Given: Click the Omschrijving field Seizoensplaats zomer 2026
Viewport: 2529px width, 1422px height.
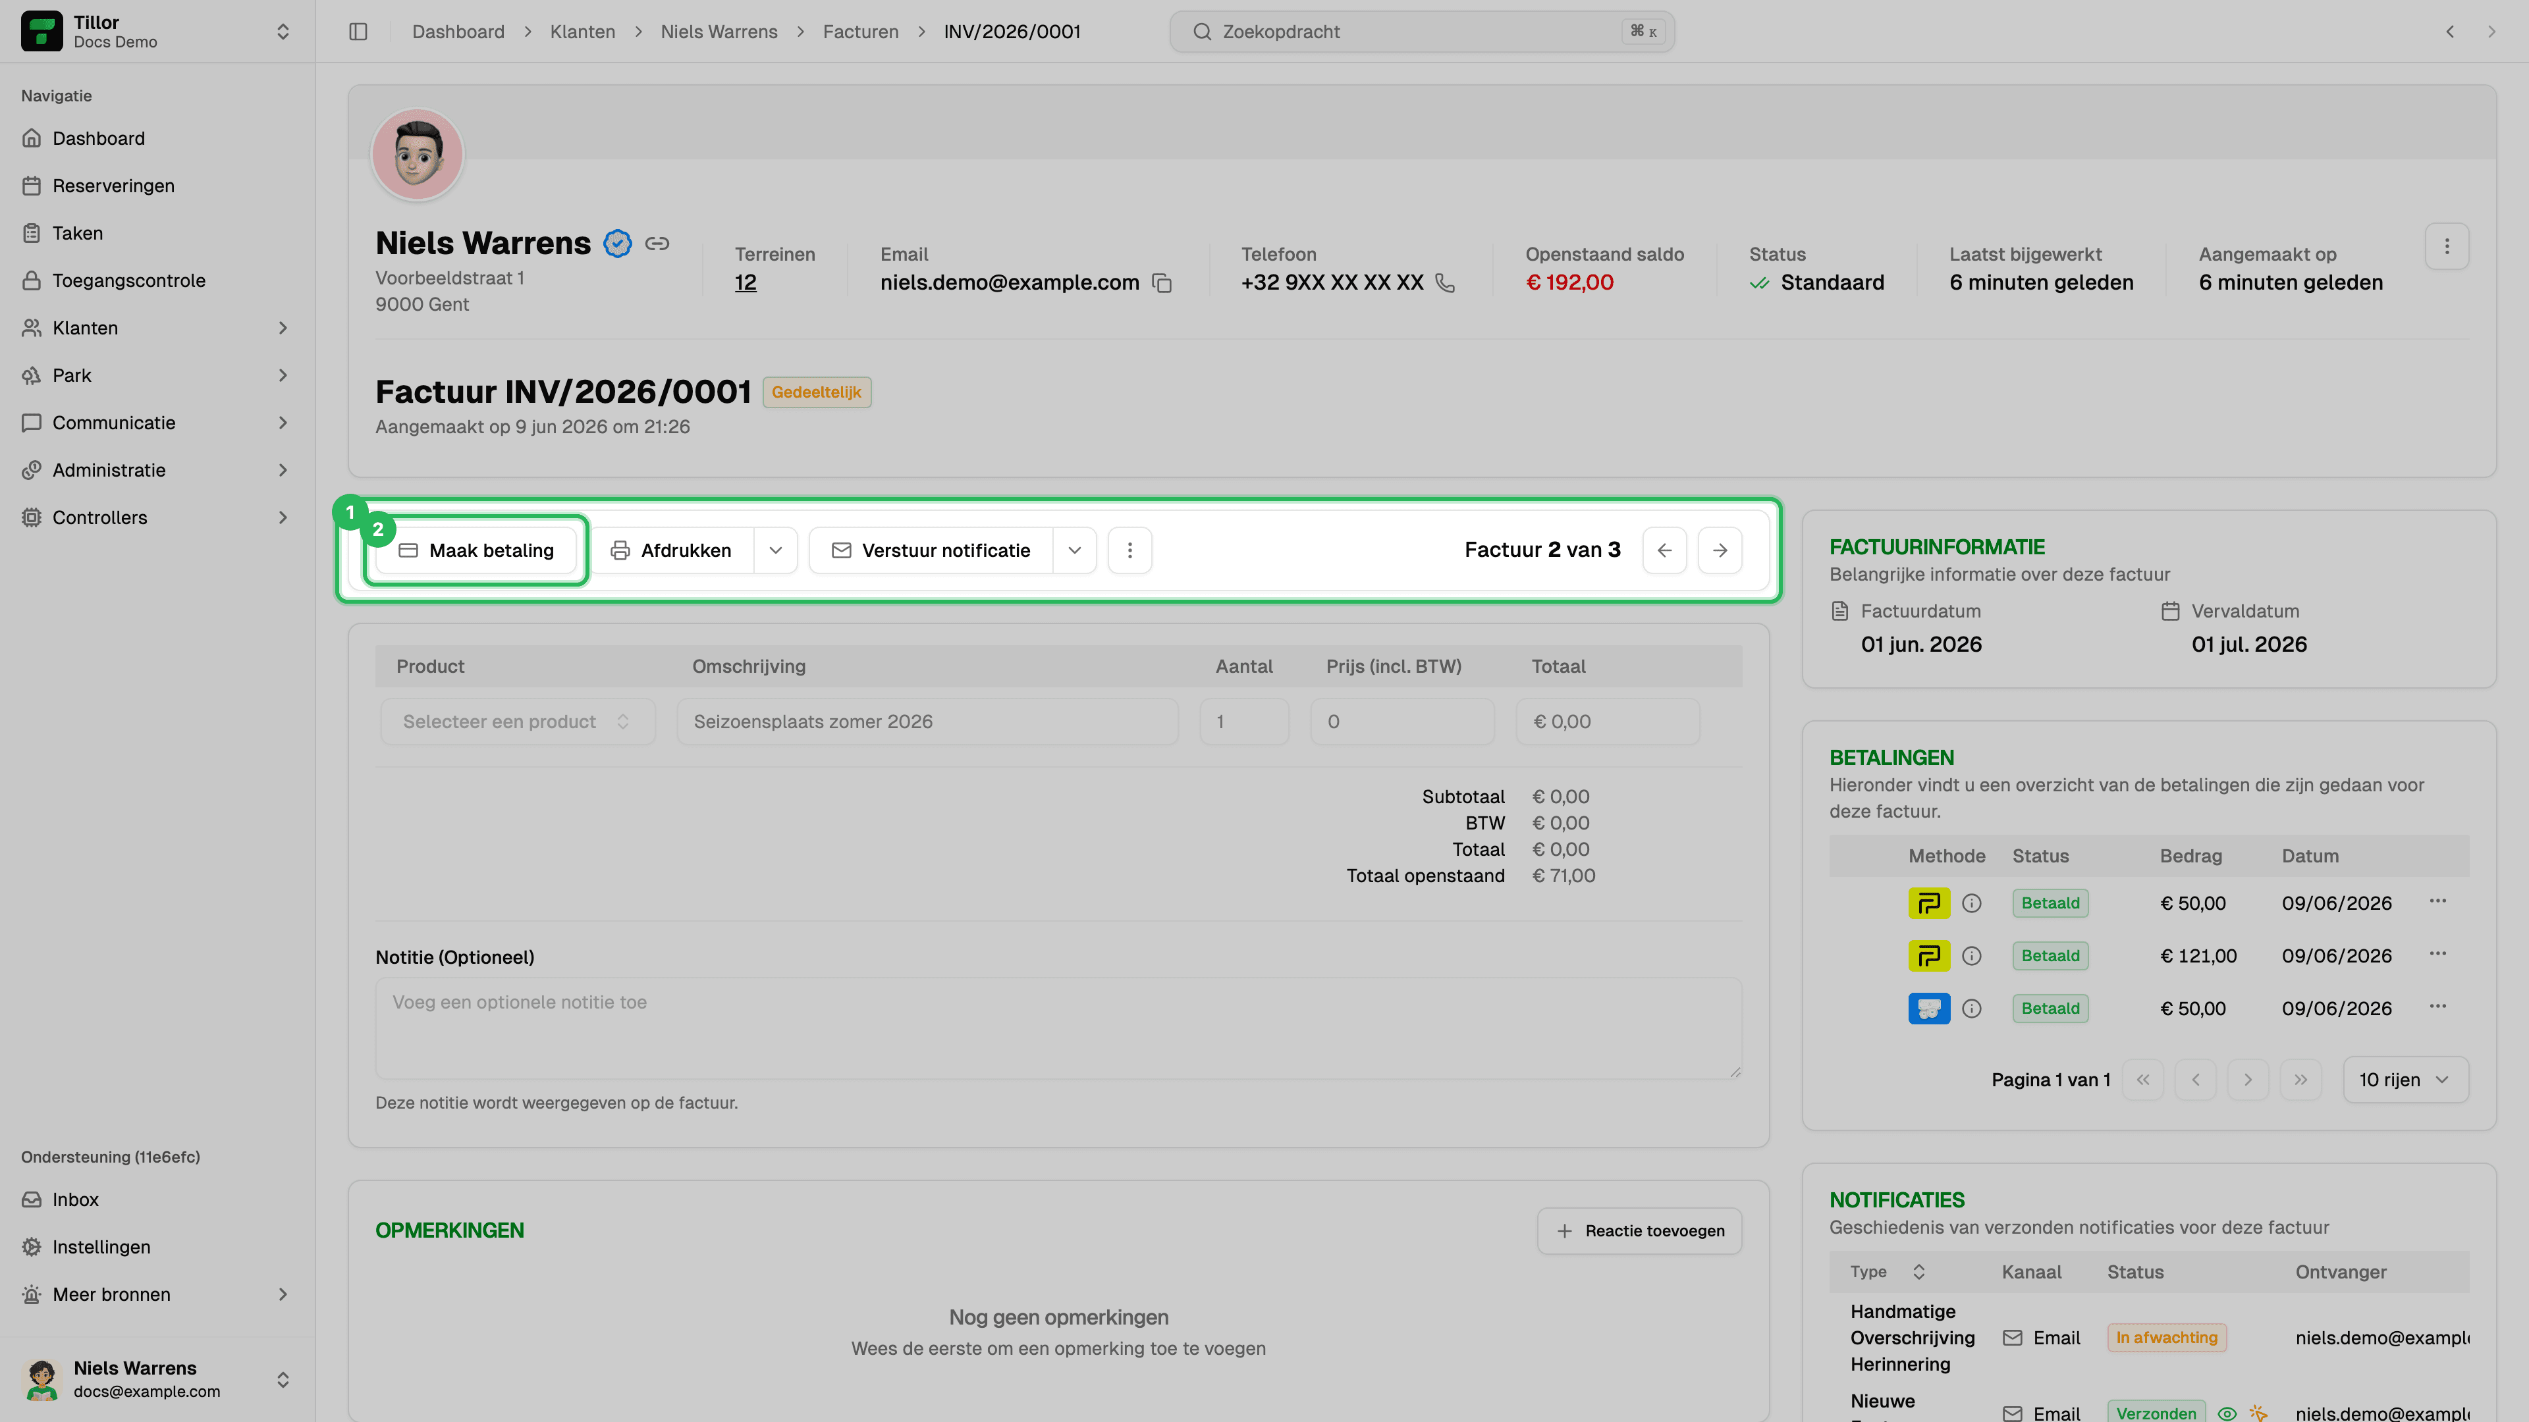Looking at the screenshot, I should pos(928,722).
